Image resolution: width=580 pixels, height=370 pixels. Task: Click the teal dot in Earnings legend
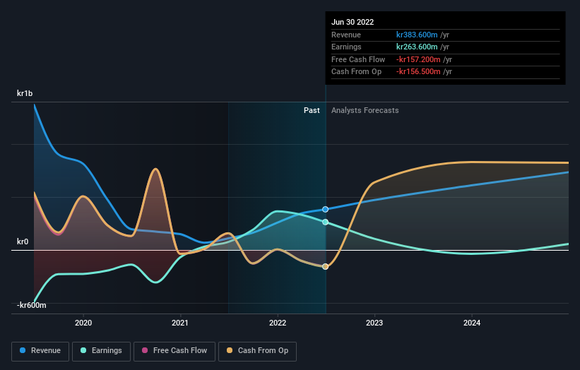pos(83,350)
